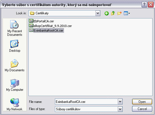Expand the File name dropdown arrow
155x115 pixels.
coord(120,101)
